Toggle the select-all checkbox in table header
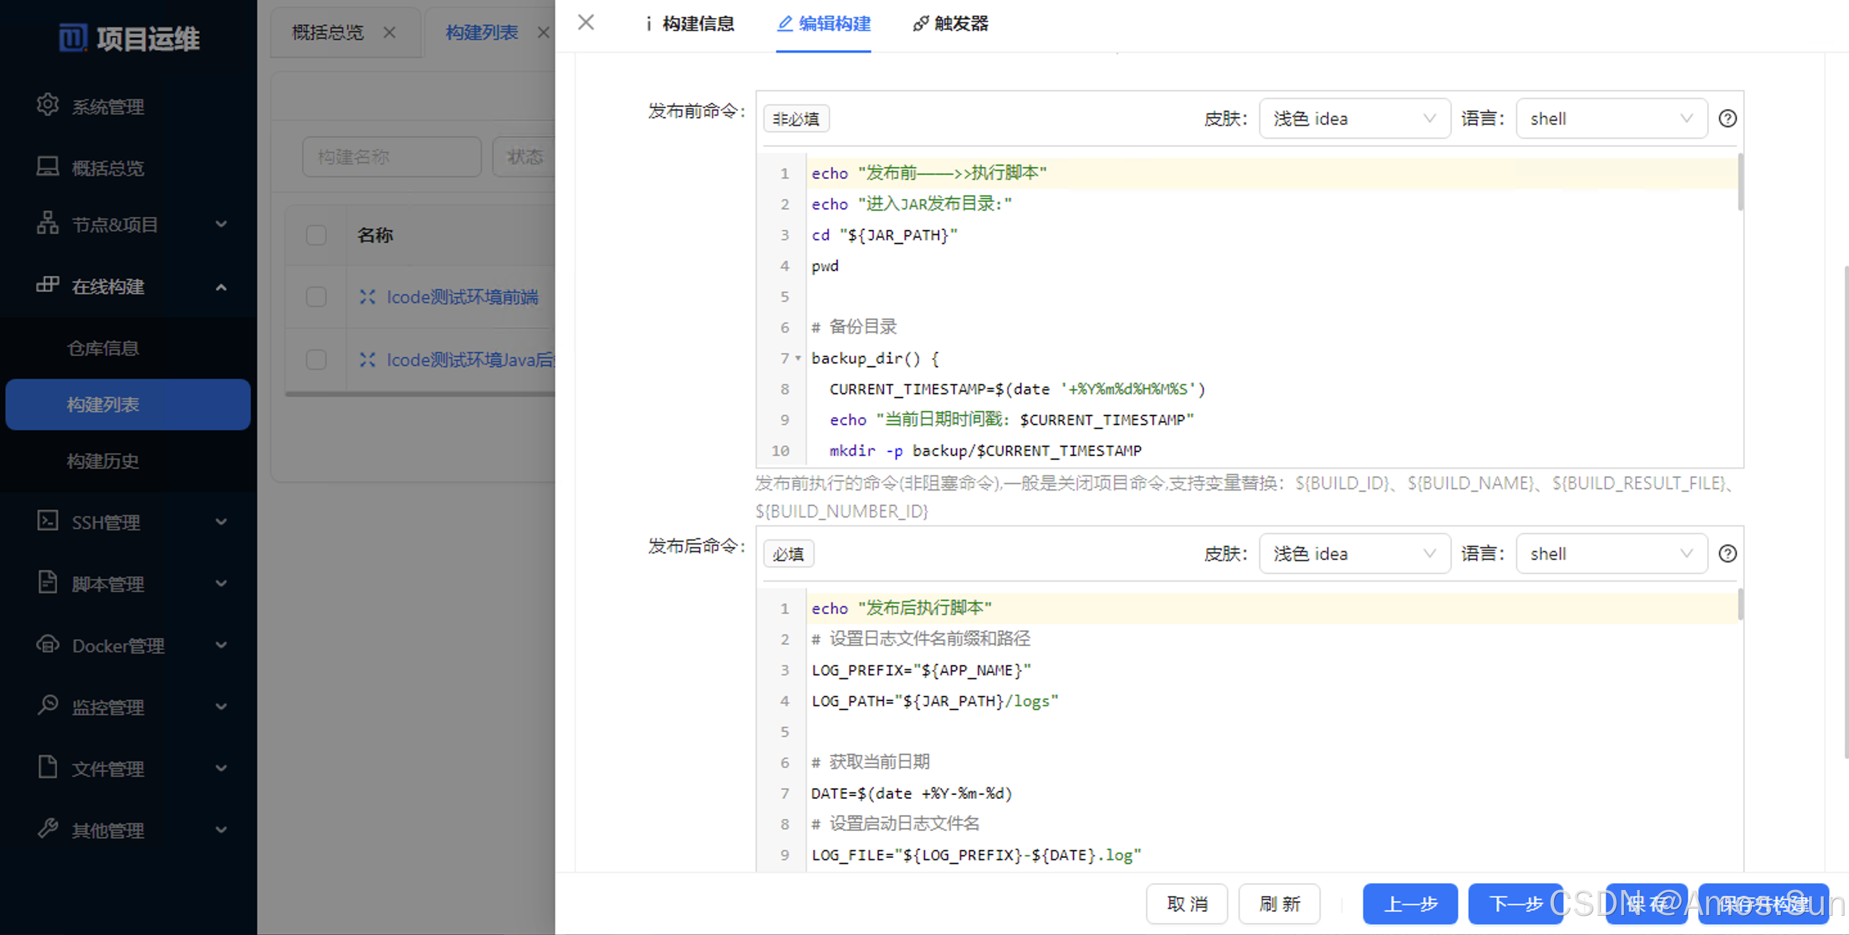Viewport: 1849px width, 935px height. (x=316, y=234)
